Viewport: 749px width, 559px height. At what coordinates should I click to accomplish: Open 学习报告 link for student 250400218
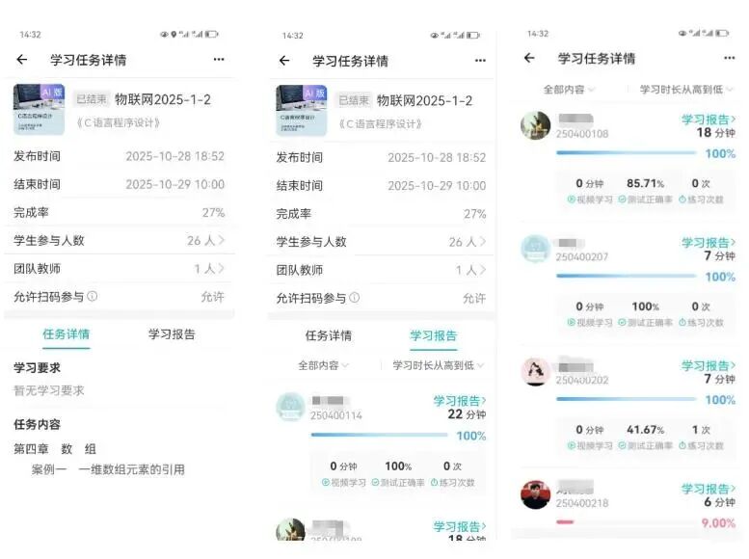(709, 489)
